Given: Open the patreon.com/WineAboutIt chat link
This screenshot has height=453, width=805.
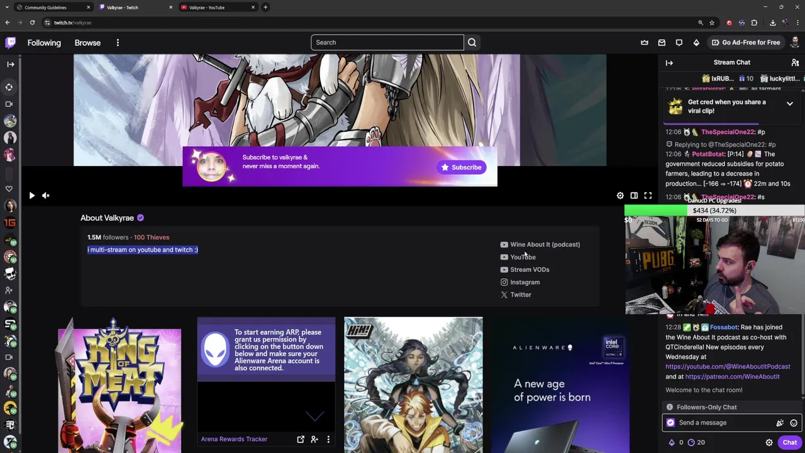Looking at the screenshot, I should tap(732, 376).
